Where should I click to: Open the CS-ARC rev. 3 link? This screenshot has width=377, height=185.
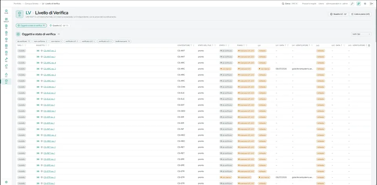[x=49, y=69]
